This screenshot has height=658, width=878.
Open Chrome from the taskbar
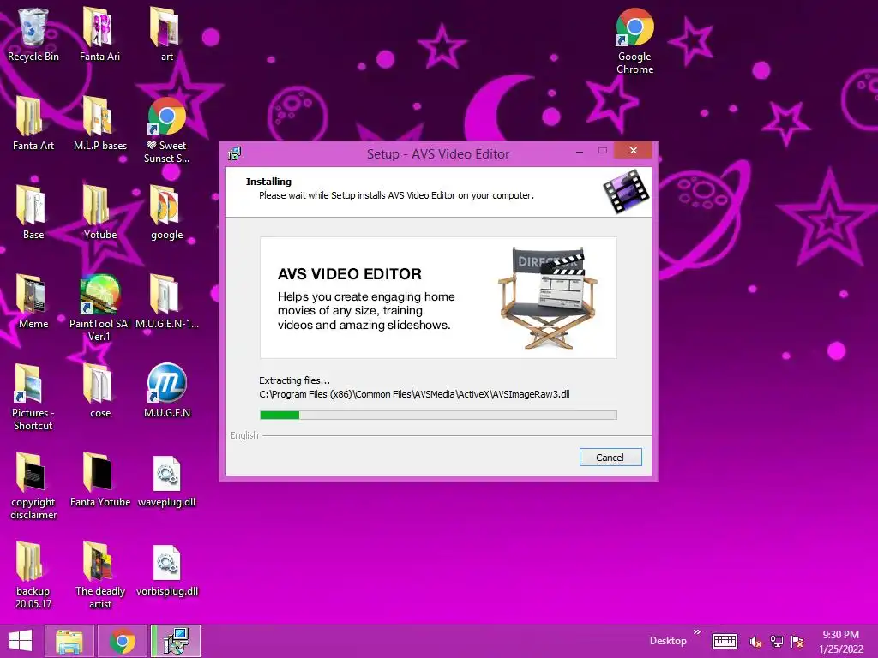click(x=123, y=641)
